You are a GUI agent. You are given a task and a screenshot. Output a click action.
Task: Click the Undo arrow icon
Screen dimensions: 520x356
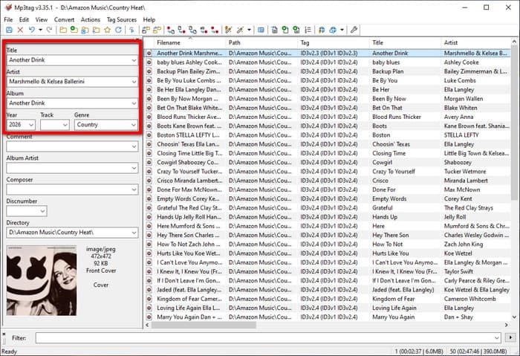click(32, 30)
